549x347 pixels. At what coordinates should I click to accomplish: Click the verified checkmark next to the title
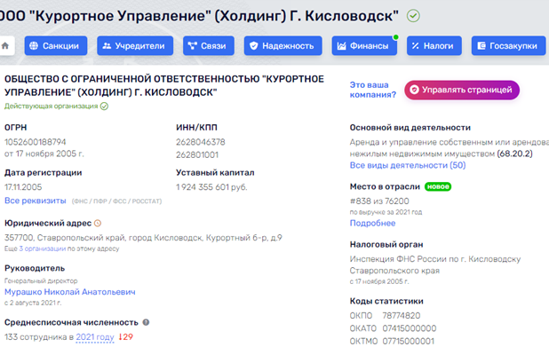[x=413, y=16]
